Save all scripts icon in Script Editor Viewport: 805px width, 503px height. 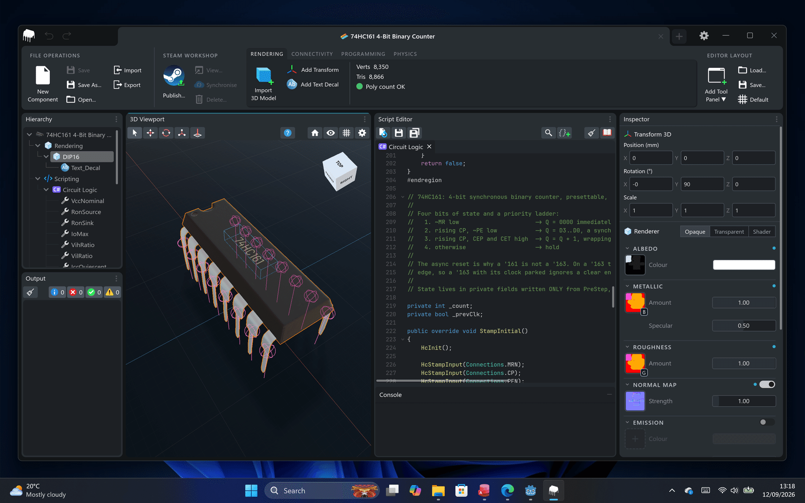coord(415,133)
